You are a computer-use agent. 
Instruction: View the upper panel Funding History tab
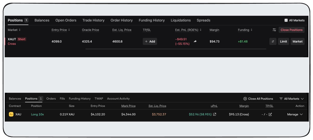click(x=152, y=20)
